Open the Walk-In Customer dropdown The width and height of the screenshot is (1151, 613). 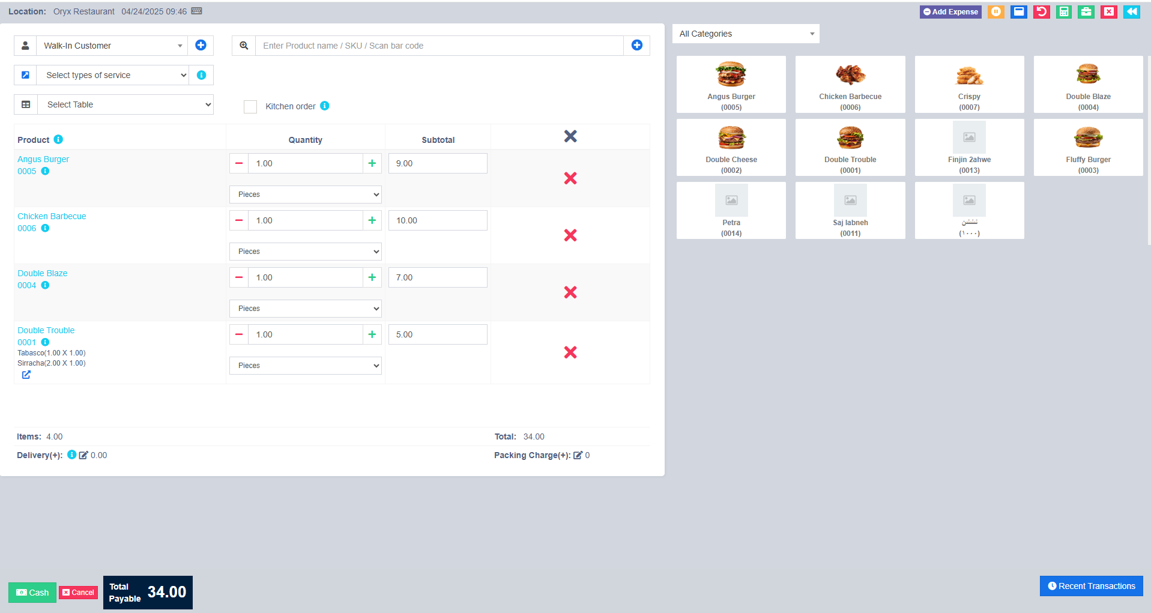112,46
